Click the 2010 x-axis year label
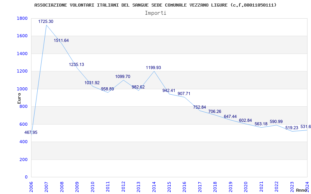This screenshot has height=194, width=311. click(93, 187)
